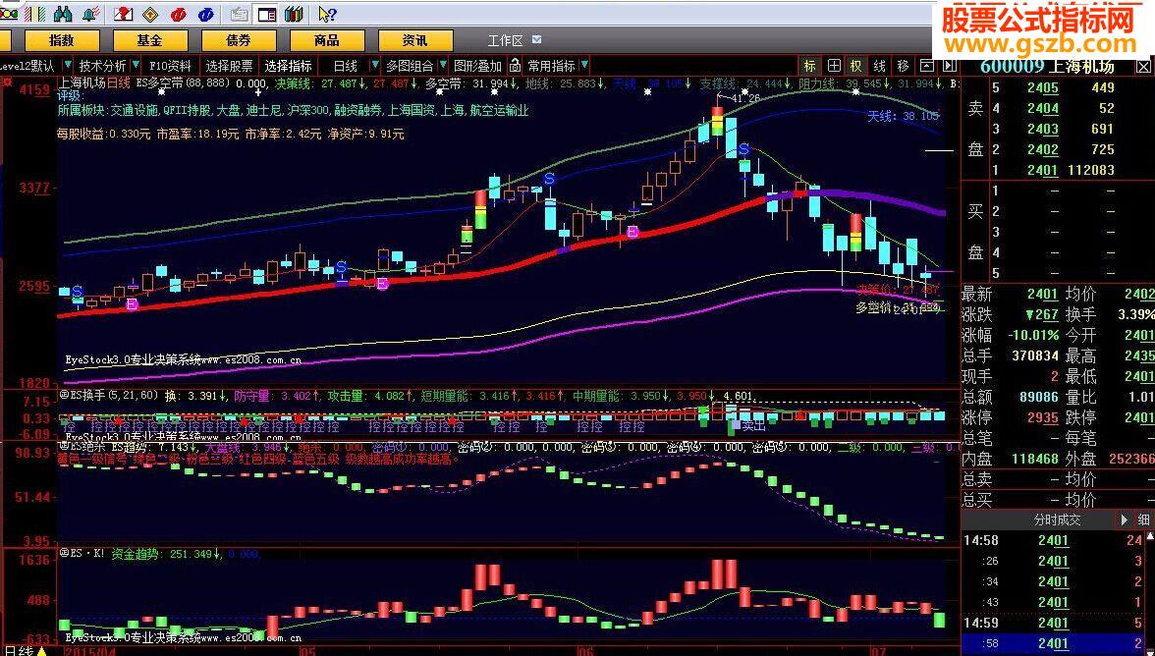Click the 移 move chart button

[904, 66]
